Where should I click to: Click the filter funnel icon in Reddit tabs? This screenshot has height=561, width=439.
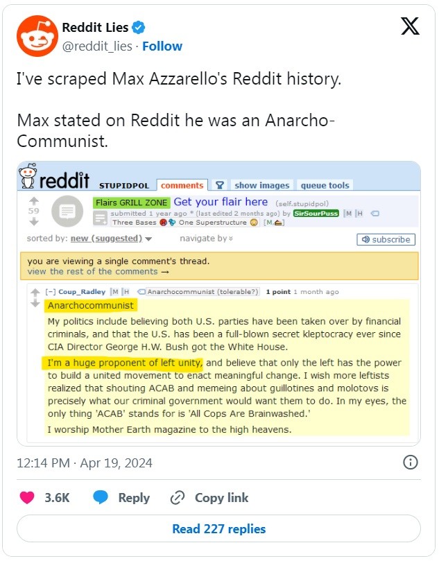219,185
